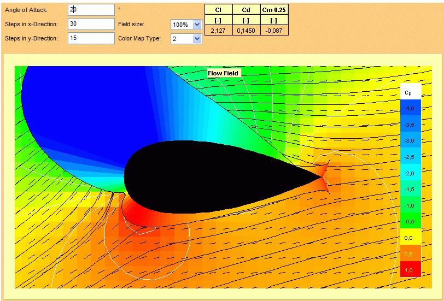Pick the red 1,0 legend swatch
Image resolution: width=444 pixels, height=301 pixels.
pos(410,270)
